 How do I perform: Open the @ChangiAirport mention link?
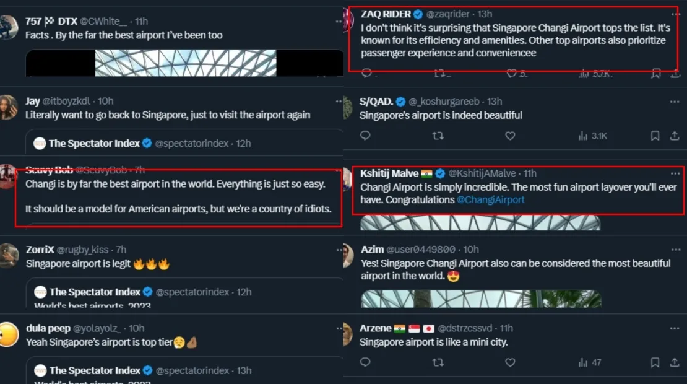point(490,199)
